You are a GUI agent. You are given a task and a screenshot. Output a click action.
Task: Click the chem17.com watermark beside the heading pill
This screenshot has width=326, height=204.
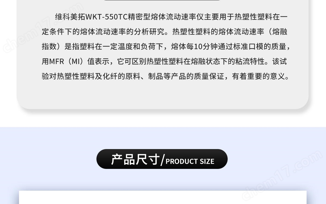tap(283, 175)
